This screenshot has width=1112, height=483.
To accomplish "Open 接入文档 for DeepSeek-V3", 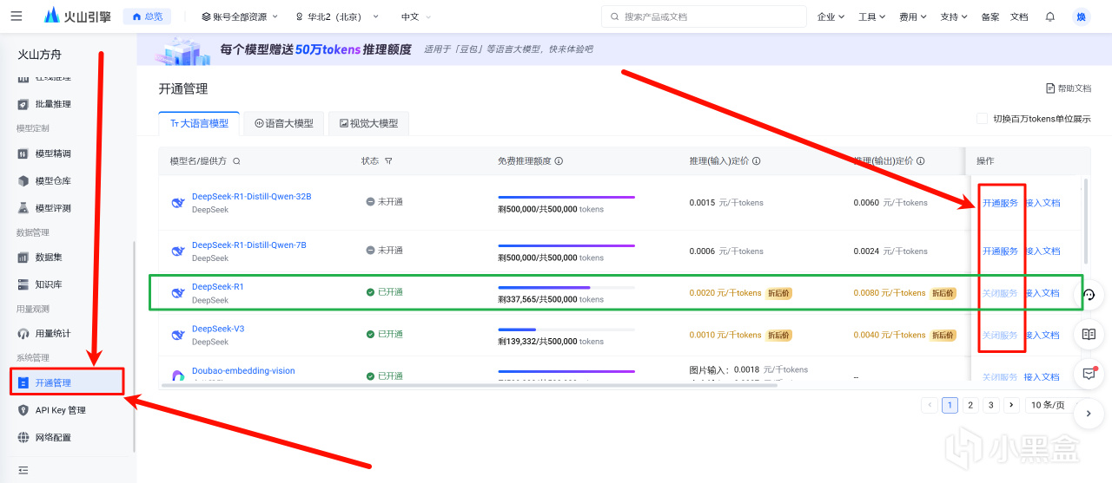I will point(1042,335).
